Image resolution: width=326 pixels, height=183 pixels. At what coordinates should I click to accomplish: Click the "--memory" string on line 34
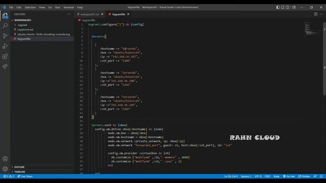click(168, 157)
